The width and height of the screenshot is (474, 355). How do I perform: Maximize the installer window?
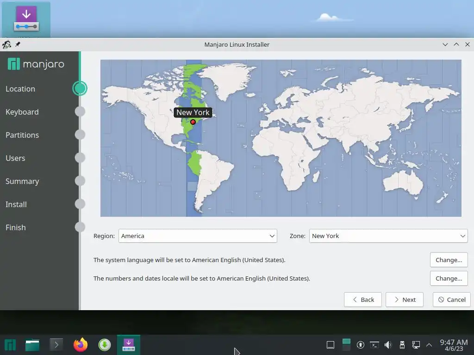(x=456, y=44)
